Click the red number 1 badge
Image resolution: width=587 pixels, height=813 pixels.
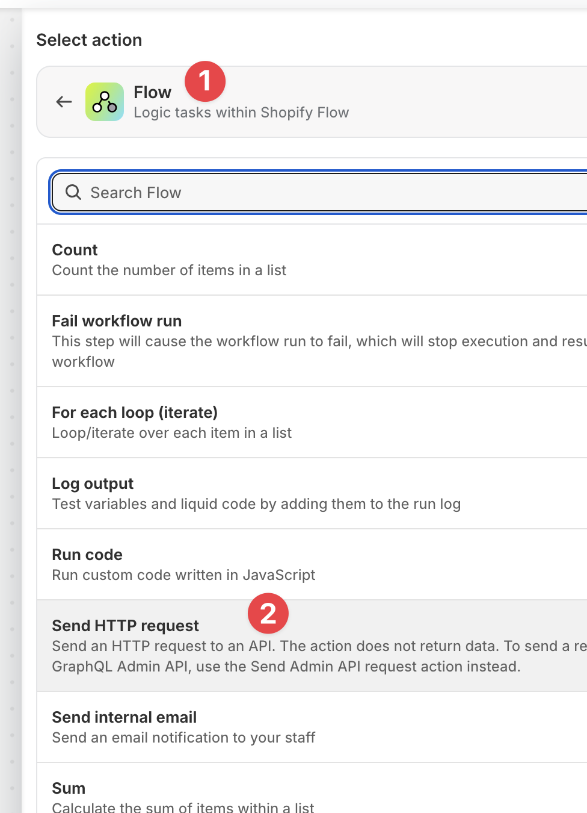pyautogui.click(x=205, y=81)
